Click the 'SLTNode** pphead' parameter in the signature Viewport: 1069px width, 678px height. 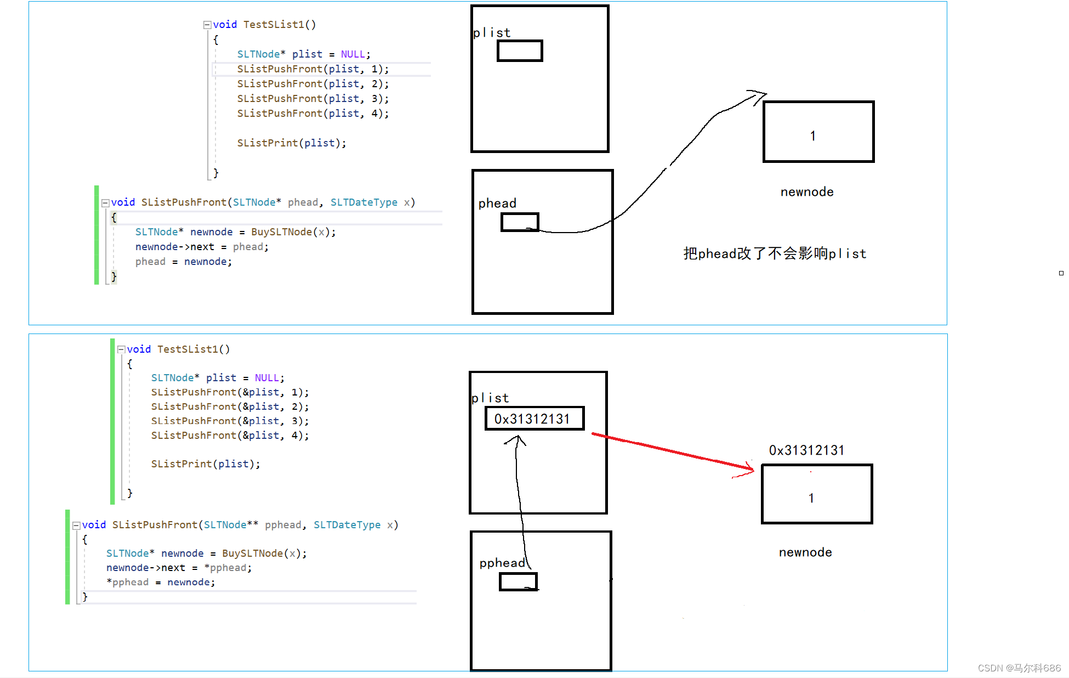pyautogui.click(x=253, y=525)
